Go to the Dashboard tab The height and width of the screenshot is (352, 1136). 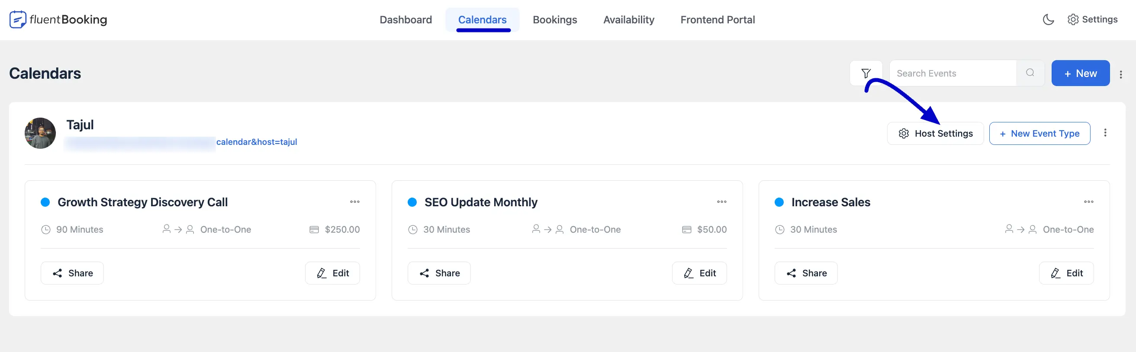pyautogui.click(x=405, y=20)
